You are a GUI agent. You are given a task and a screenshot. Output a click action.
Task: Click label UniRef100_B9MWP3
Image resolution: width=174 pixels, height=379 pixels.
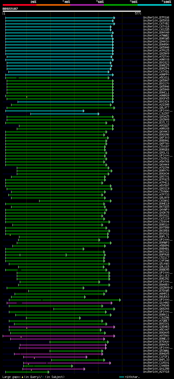pyautogui.click(x=156, y=243)
